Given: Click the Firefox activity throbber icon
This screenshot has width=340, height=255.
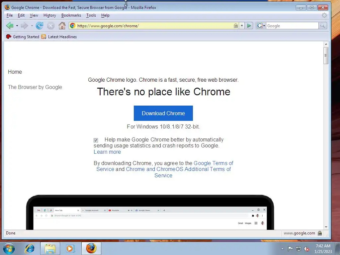Looking at the screenshot, I should [x=324, y=15].
